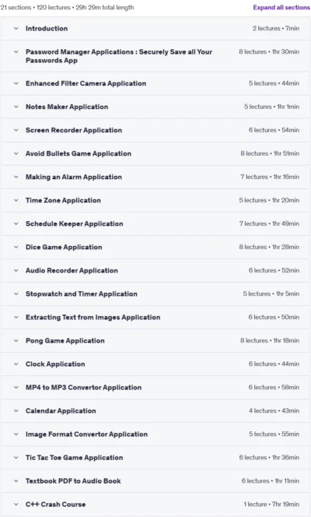The height and width of the screenshot is (517, 311).
Task: Expand the MP4 to MP3 Convertor chevron
Action: tap(16, 388)
